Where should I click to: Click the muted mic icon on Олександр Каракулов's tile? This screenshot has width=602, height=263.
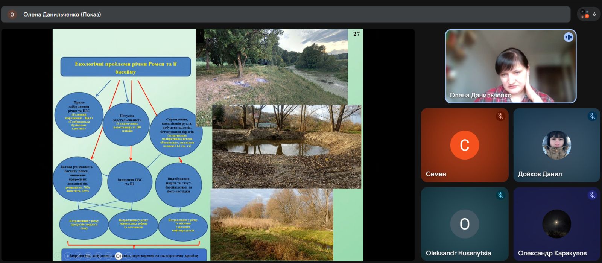pos(592,195)
